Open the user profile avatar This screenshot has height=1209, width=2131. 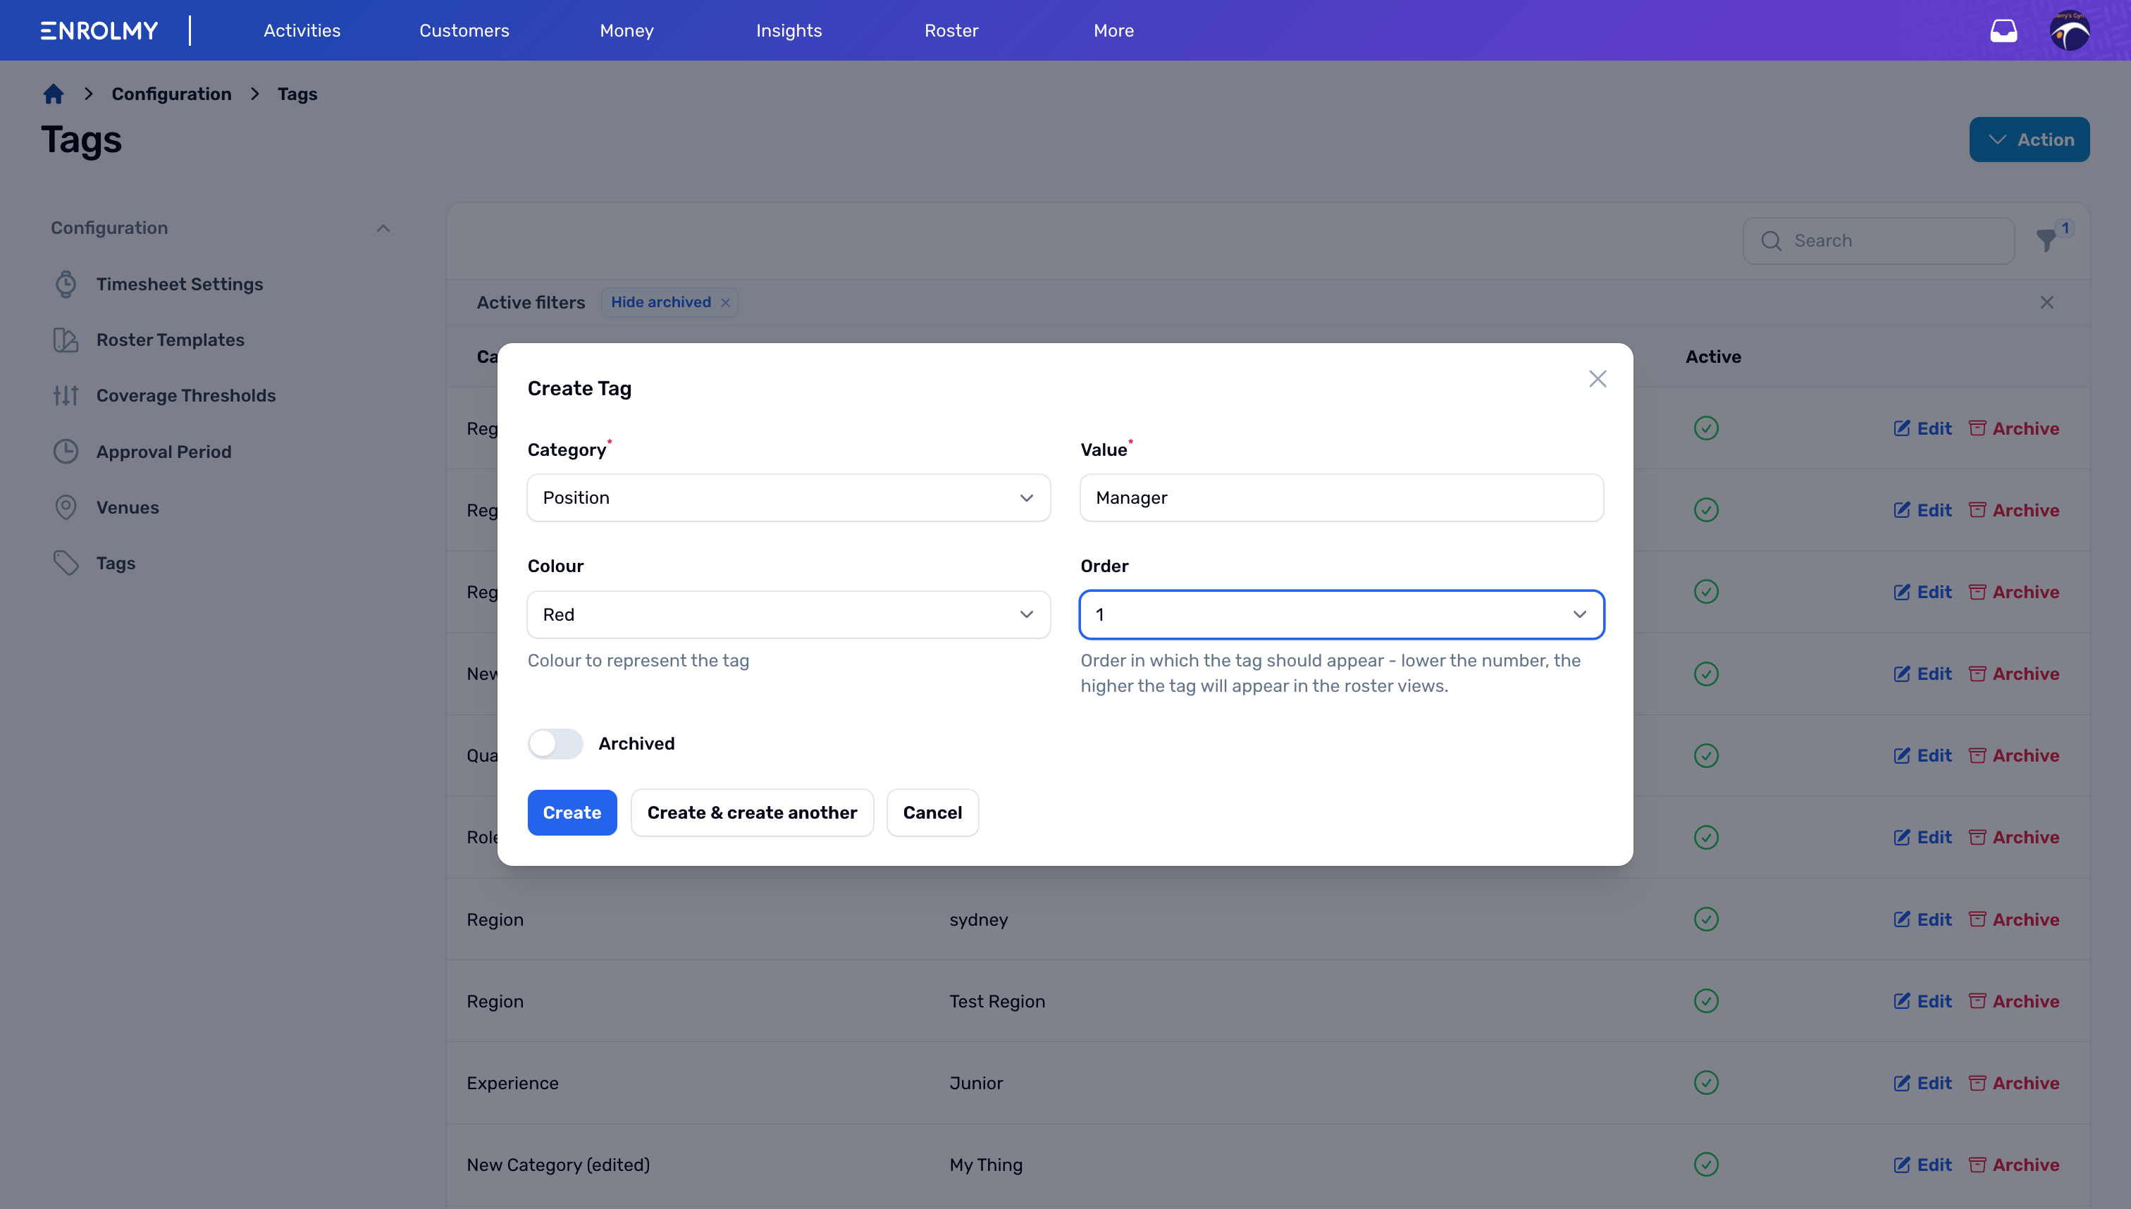2069,31
